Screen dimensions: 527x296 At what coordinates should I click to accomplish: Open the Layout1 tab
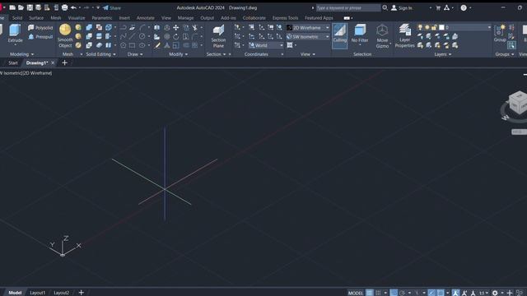point(37,293)
